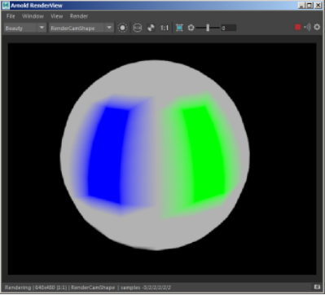Click the exposure slider handle

pyautogui.click(x=208, y=28)
